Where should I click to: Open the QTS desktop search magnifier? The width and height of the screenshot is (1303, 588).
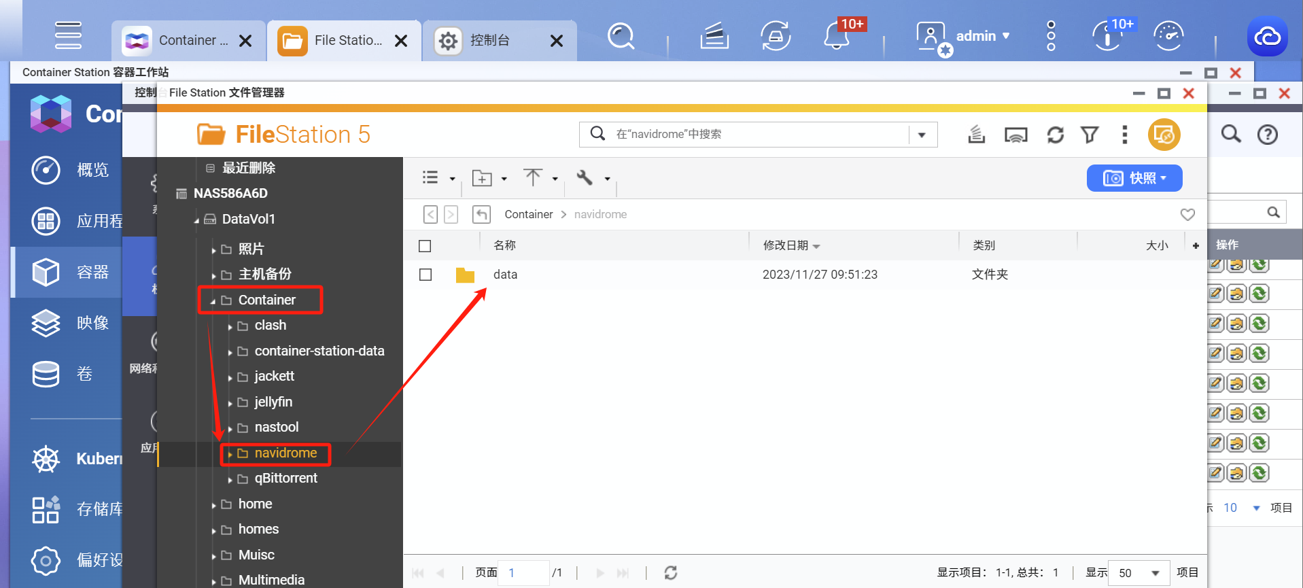621,36
